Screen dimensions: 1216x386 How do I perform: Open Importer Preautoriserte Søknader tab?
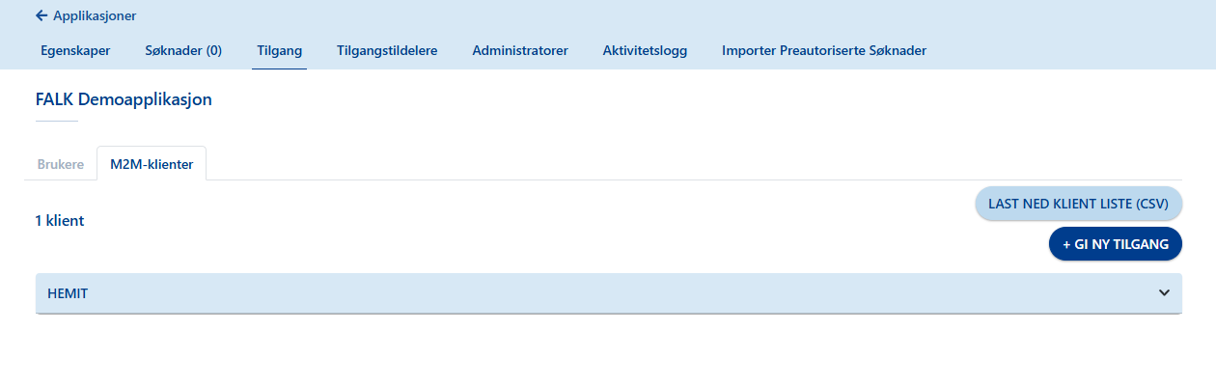pyautogui.click(x=824, y=51)
